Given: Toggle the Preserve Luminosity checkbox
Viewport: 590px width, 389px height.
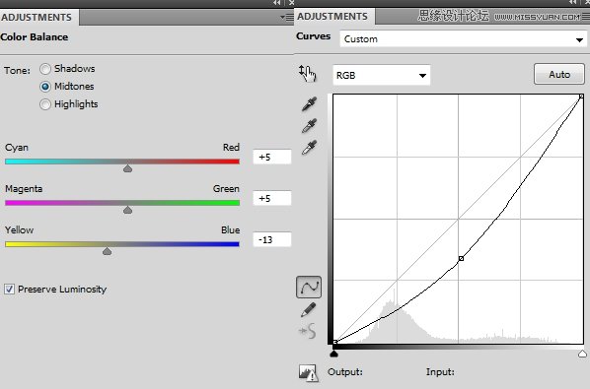Looking at the screenshot, I should coord(10,290).
